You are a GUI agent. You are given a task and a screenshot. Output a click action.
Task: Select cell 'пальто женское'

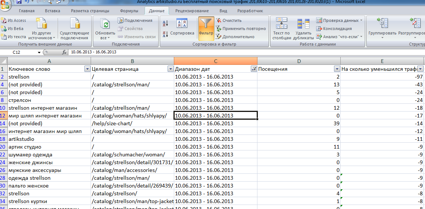click(x=49, y=186)
